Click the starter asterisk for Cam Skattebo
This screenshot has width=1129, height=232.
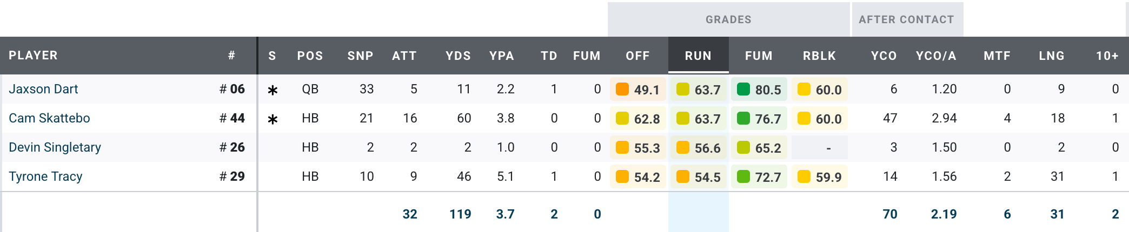(273, 119)
